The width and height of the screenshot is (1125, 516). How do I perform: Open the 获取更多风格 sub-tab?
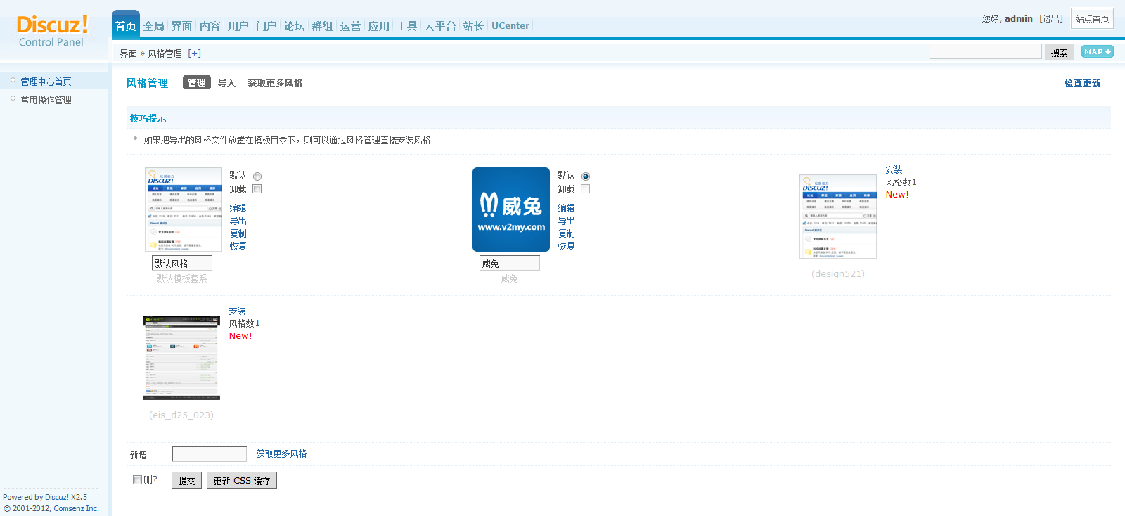point(275,83)
